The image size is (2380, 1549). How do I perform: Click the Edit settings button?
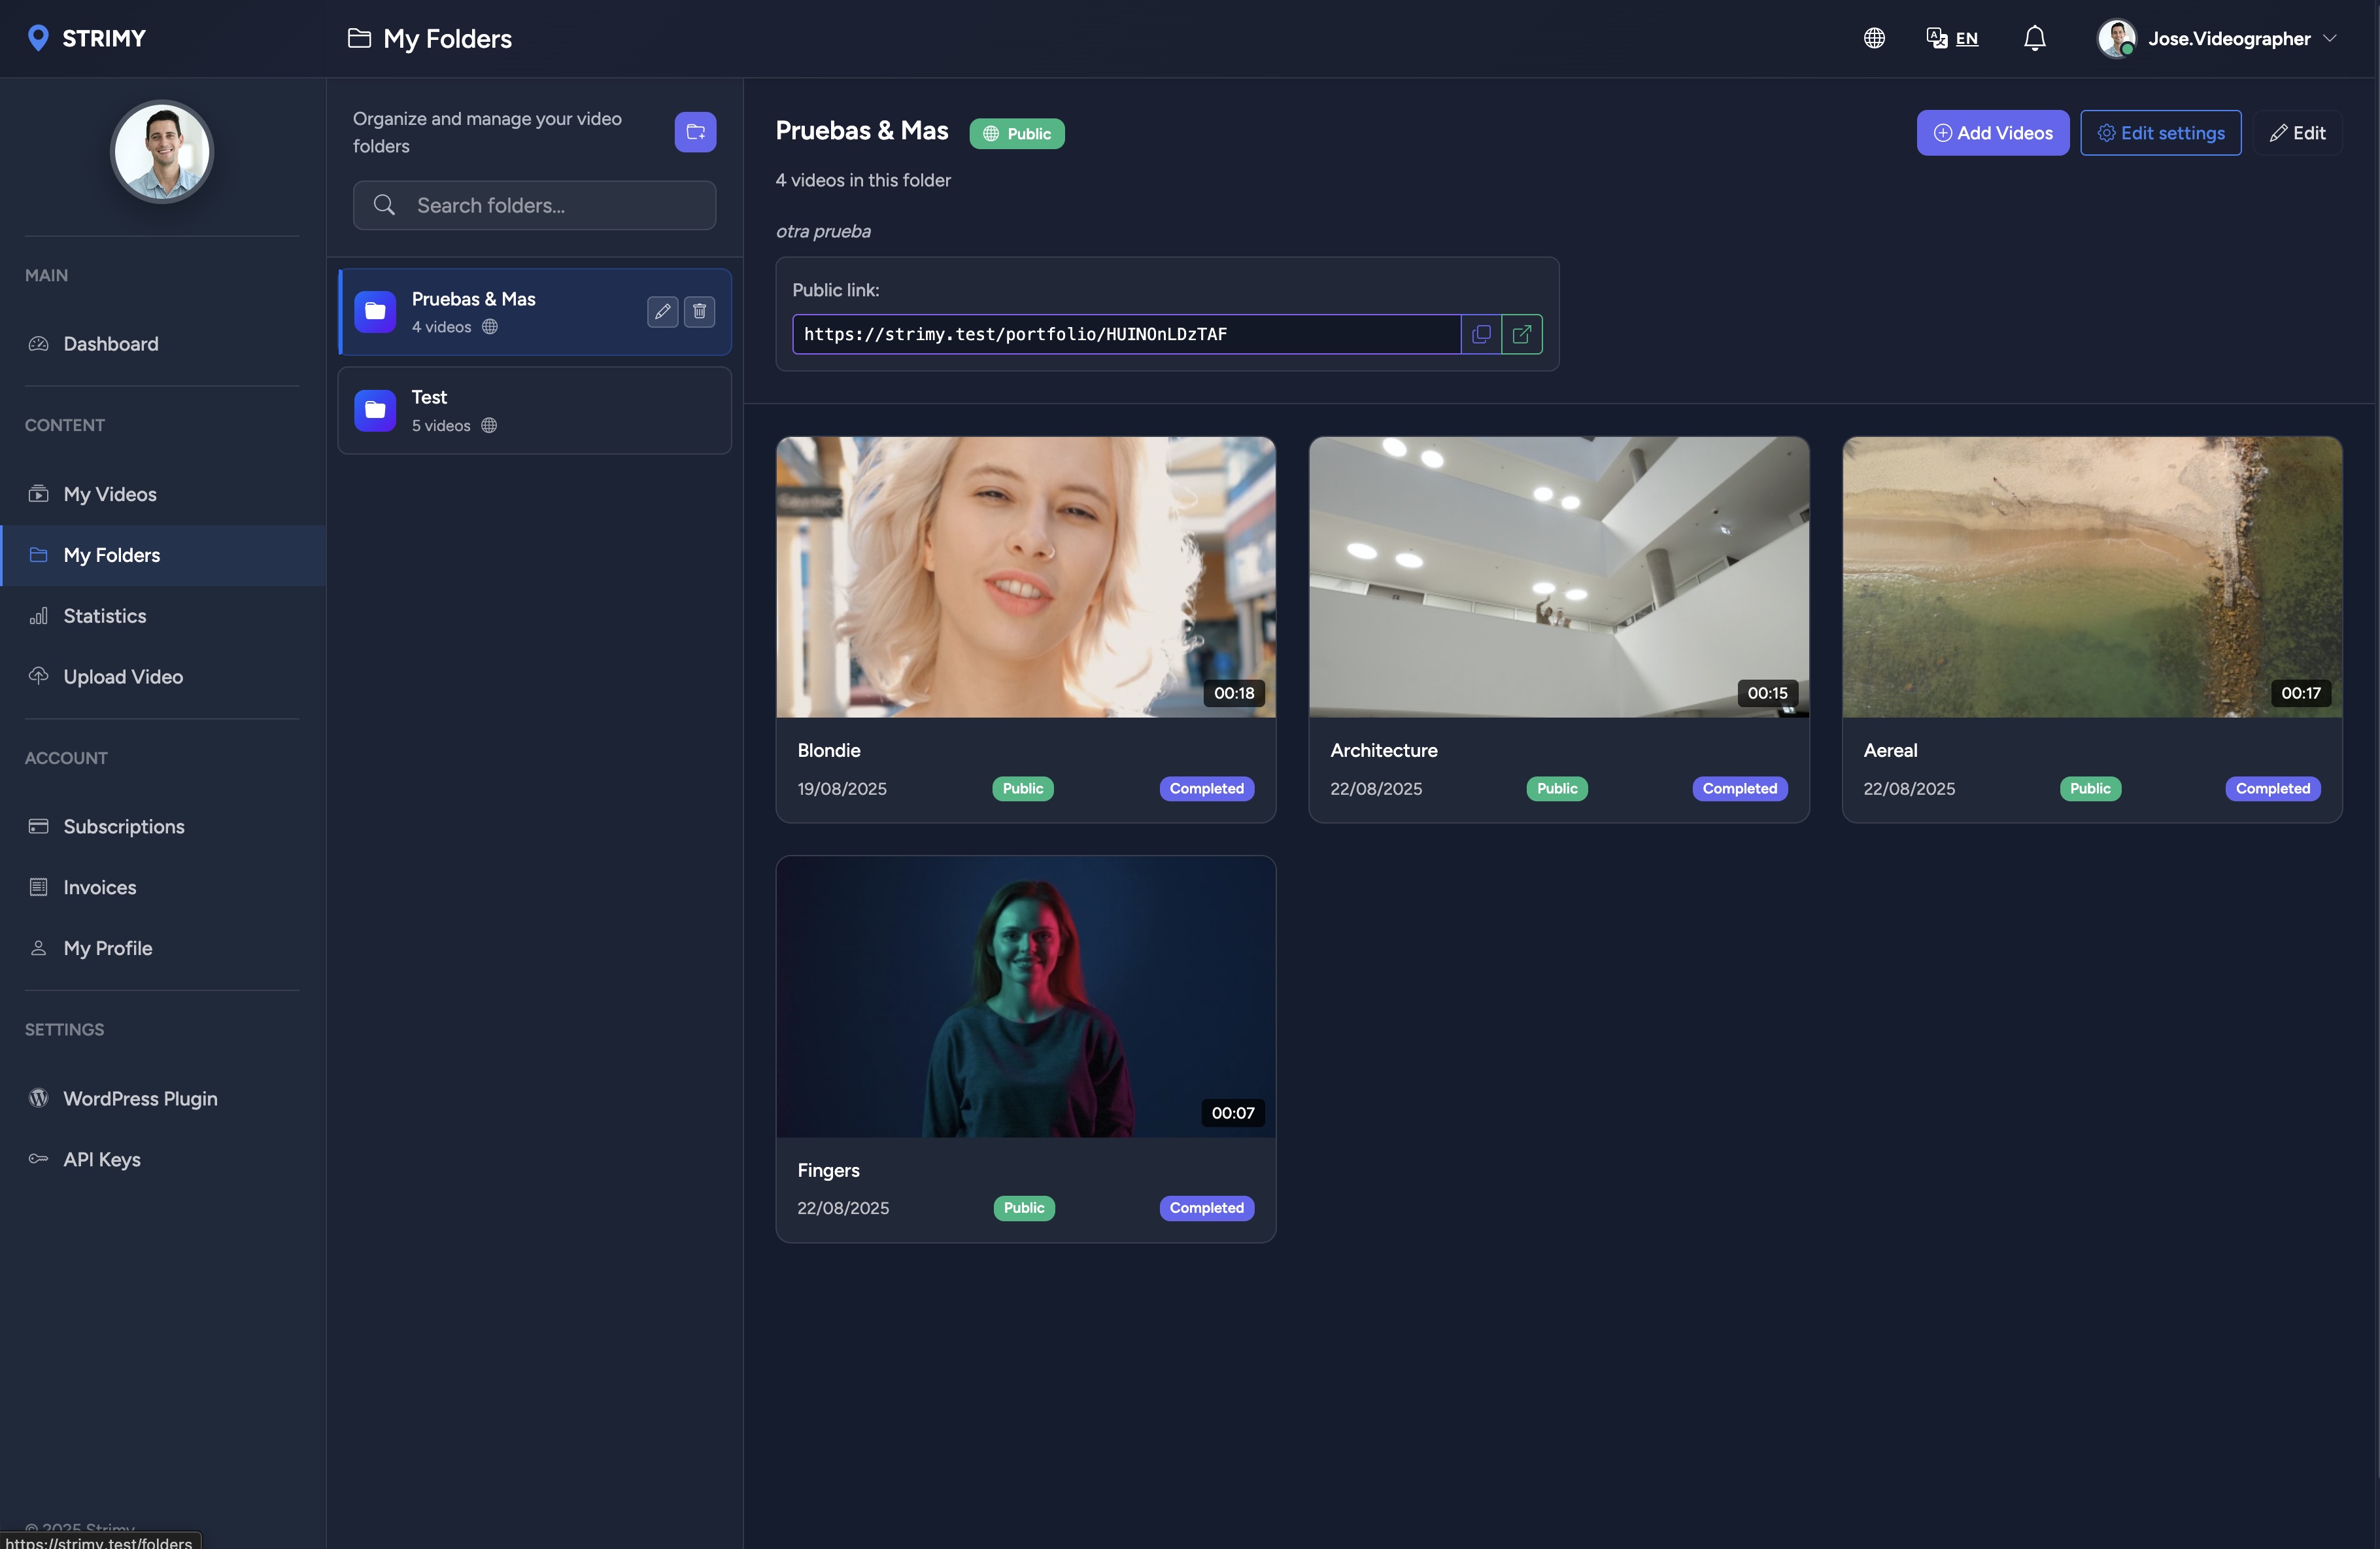(2160, 133)
